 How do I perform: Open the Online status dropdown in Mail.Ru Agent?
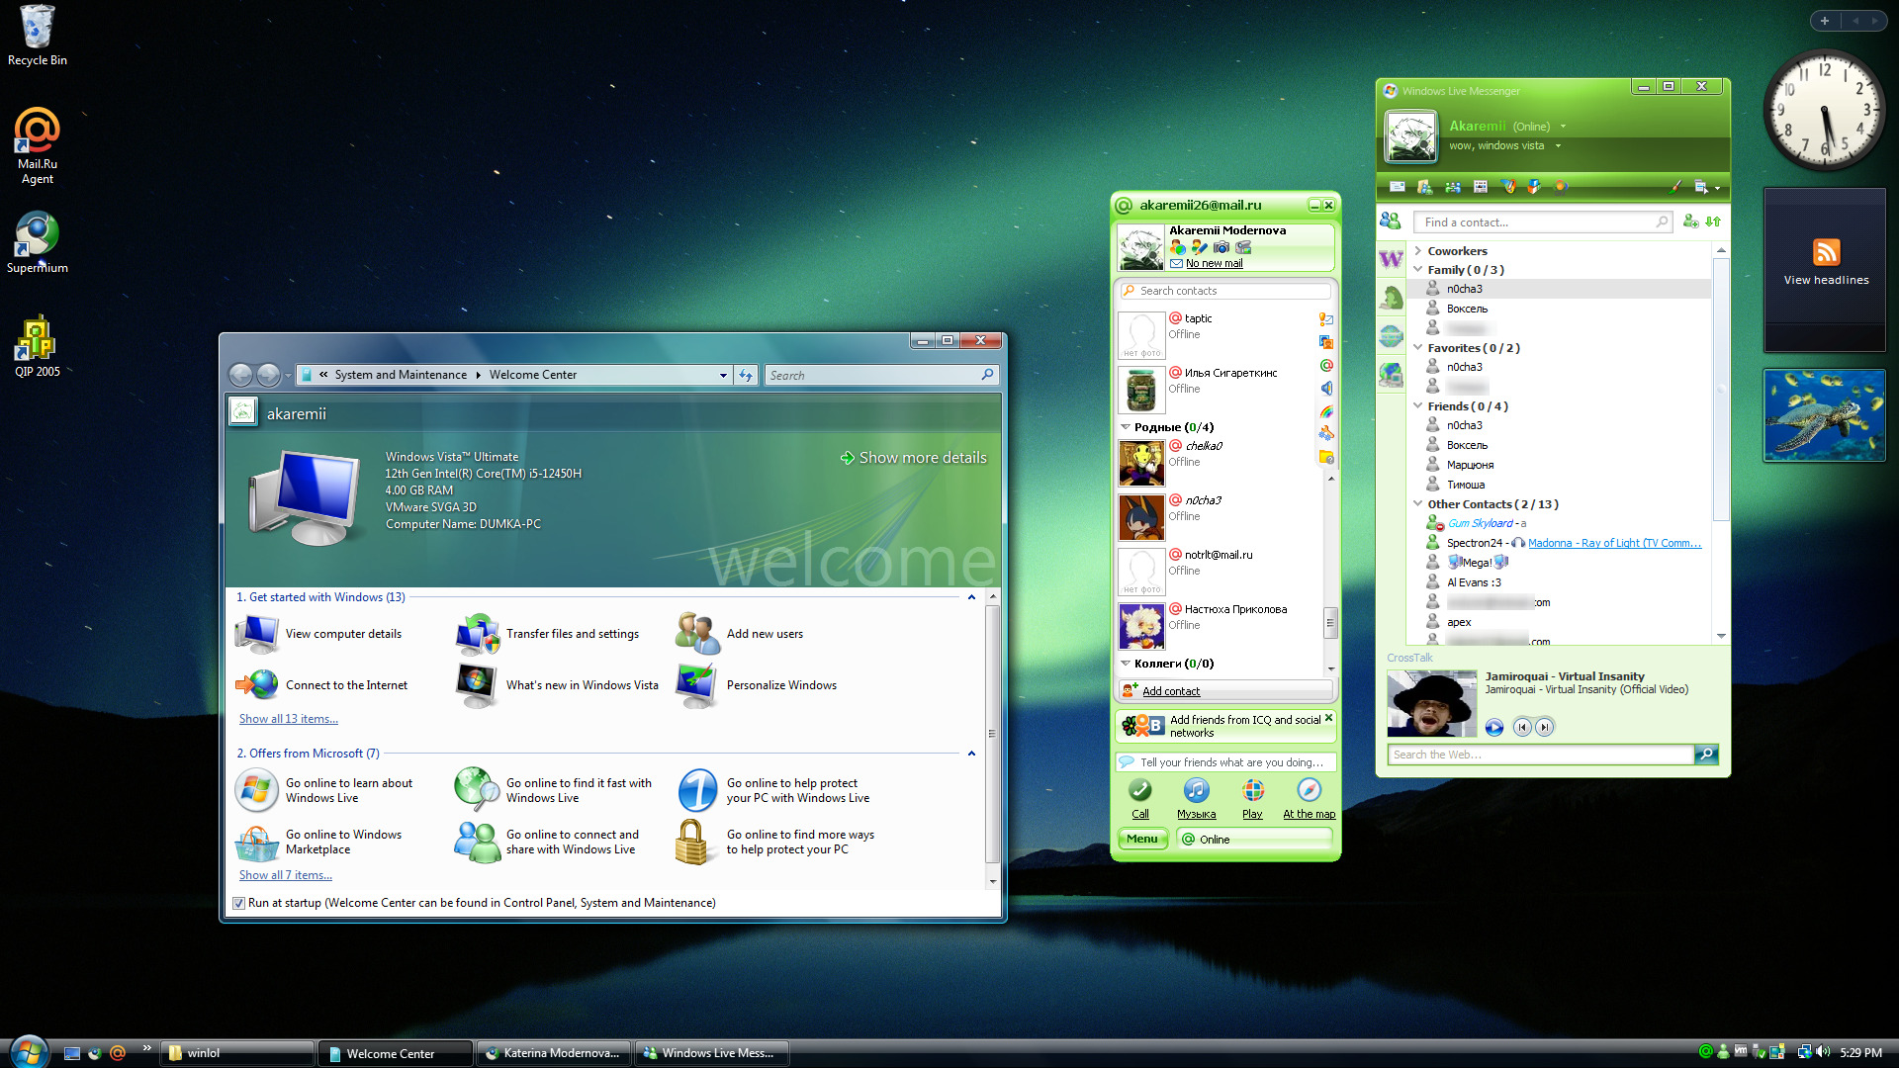(x=1255, y=839)
